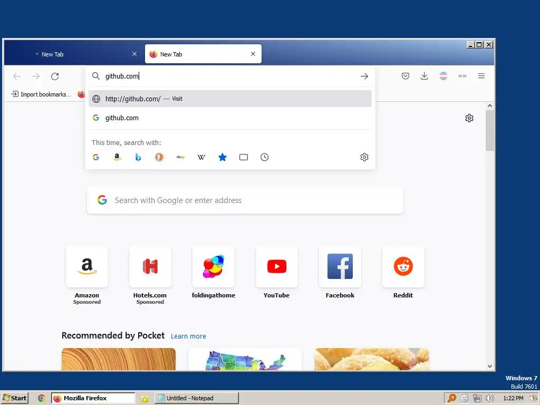Viewport: 540px width, 405px height.
Task: Switch to Untitled - Notepad taskbar window
Action: pos(196,398)
